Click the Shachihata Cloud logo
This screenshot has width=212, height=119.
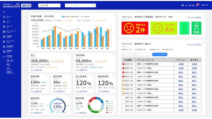pos(11,5)
